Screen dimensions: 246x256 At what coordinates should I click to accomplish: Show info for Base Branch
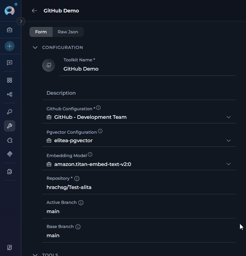tap(78, 227)
